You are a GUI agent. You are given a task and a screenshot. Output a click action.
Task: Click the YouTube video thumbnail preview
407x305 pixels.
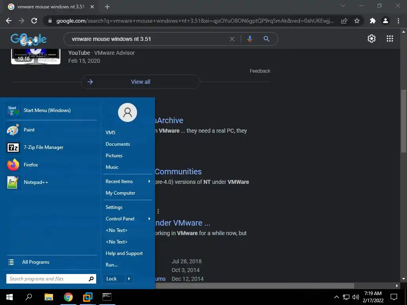click(x=36, y=56)
